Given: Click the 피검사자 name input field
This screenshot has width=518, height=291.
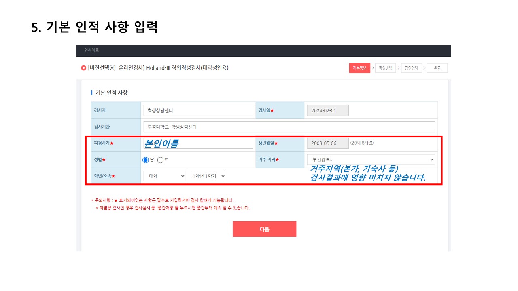Looking at the screenshot, I should 198,143.
